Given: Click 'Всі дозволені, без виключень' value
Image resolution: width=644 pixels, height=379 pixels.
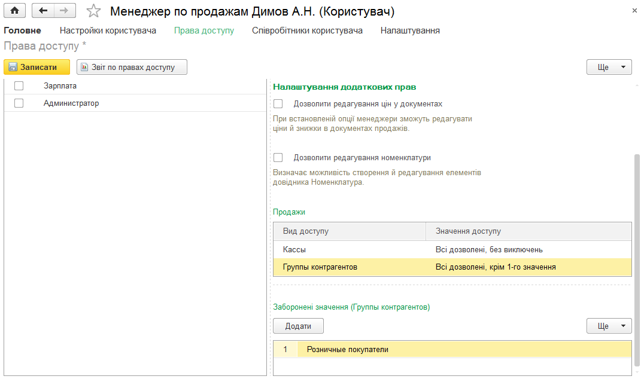Looking at the screenshot, I should (489, 249).
